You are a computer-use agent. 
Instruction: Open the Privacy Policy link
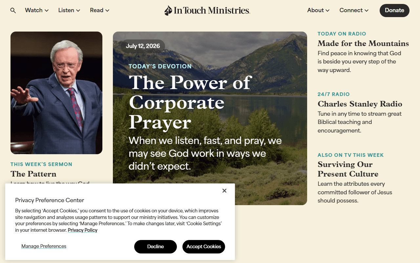click(x=83, y=230)
